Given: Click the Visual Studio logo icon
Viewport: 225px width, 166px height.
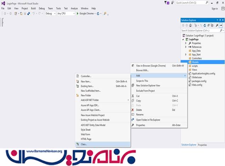Looking at the screenshot, I should (3, 3).
